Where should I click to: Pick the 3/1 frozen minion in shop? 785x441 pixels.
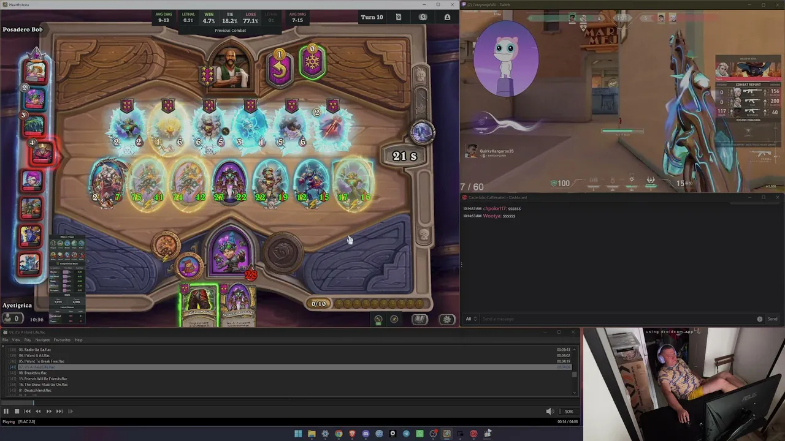pos(250,129)
